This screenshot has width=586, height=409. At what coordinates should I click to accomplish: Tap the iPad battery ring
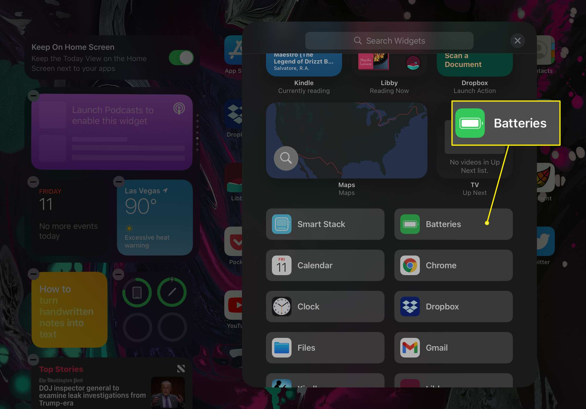[137, 292]
